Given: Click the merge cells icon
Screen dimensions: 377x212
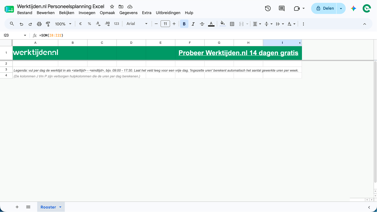Looking at the screenshot, I should click(241, 24).
